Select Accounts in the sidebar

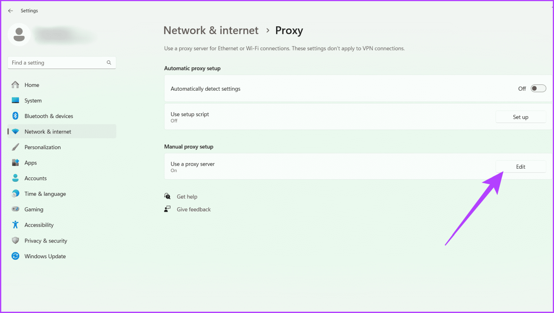pos(36,178)
